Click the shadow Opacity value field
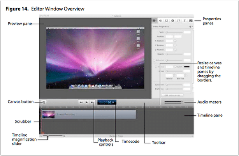Viewport: 239px width, 156px height. pos(169,76)
